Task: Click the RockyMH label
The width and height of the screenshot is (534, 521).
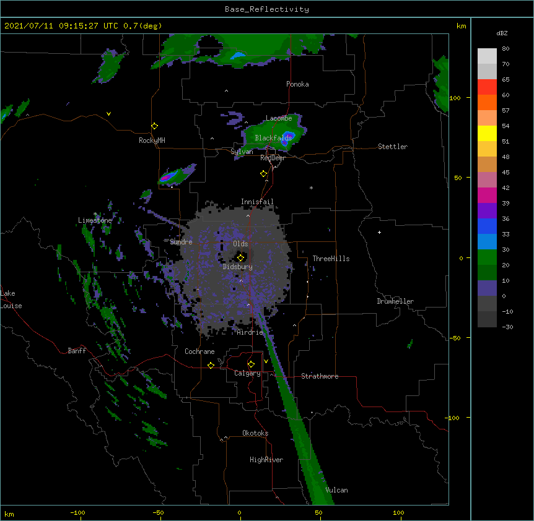Action: point(152,140)
